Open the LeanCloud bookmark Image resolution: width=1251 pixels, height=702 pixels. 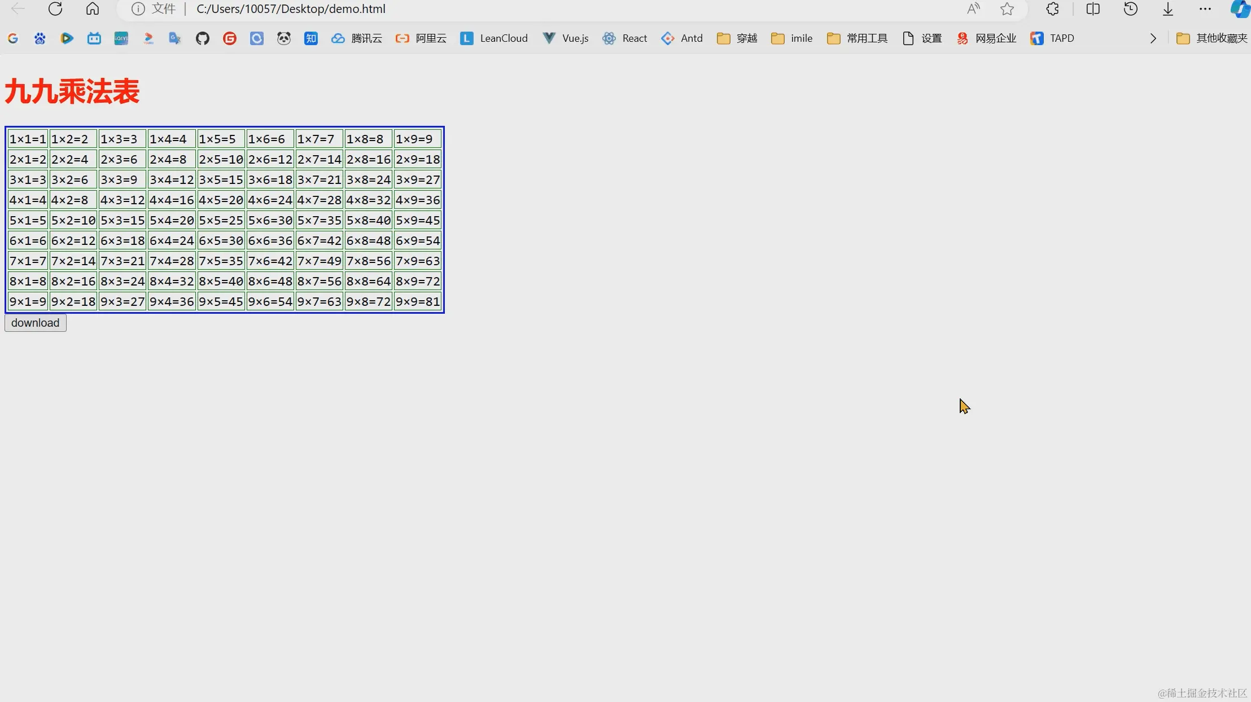pyautogui.click(x=494, y=38)
